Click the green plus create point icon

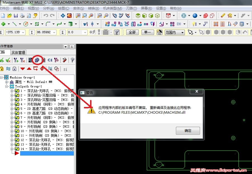click(x=3, y=24)
